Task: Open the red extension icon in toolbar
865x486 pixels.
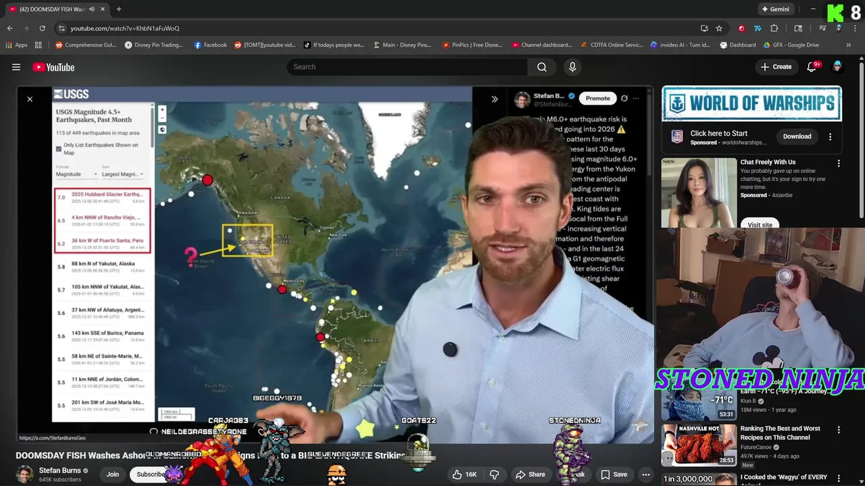Action: [x=741, y=28]
